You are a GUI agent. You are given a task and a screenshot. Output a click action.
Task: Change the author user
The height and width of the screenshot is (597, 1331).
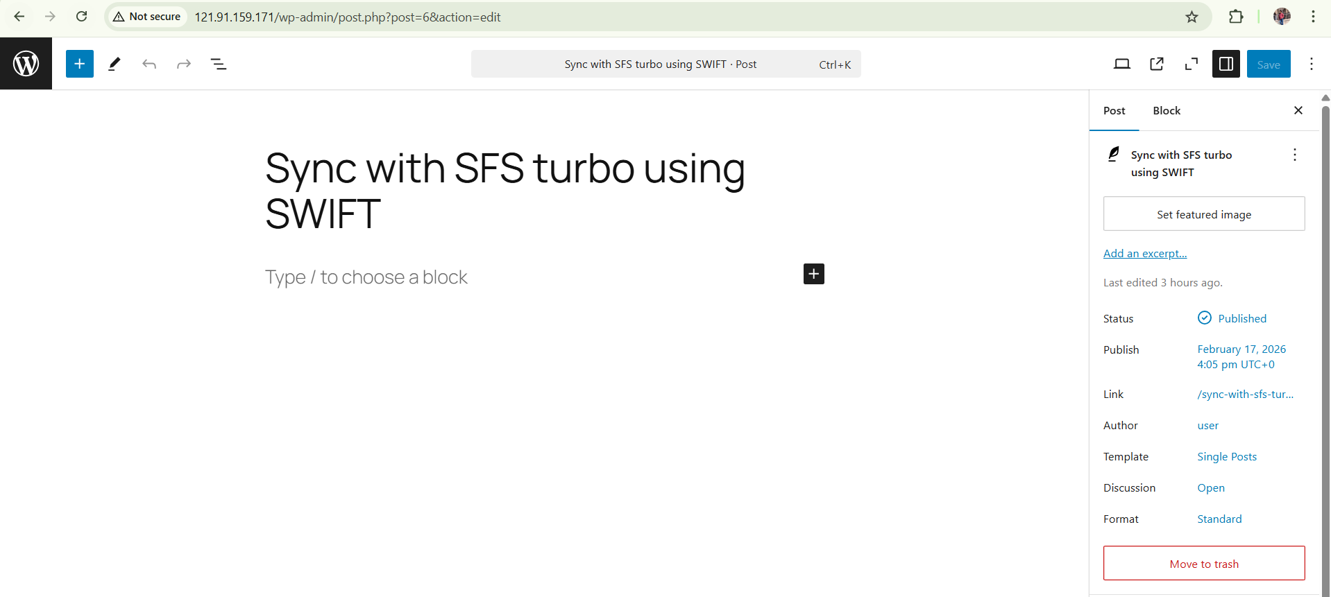pyautogui.click(x=1207, y=426)
